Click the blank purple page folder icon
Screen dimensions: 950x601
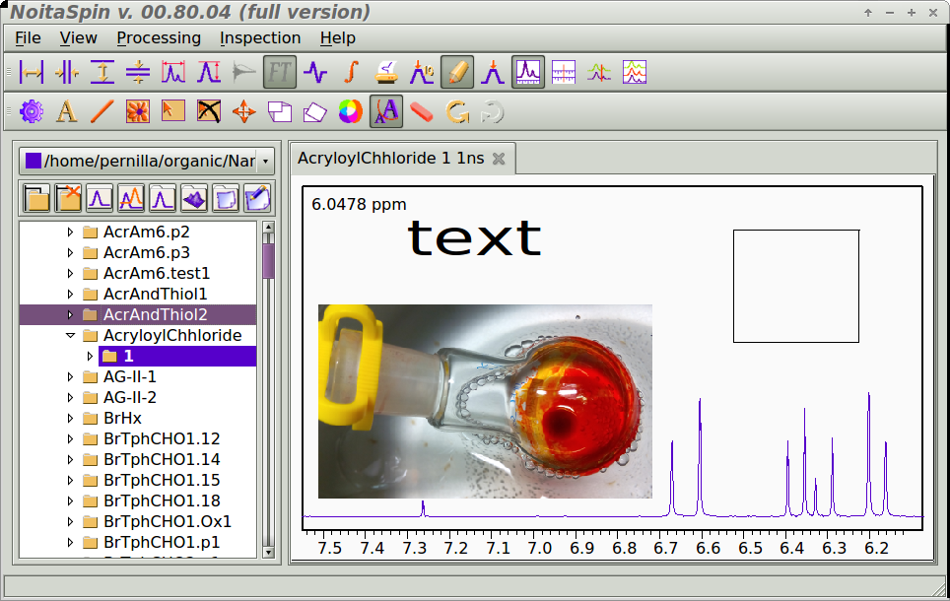(226, 198)
